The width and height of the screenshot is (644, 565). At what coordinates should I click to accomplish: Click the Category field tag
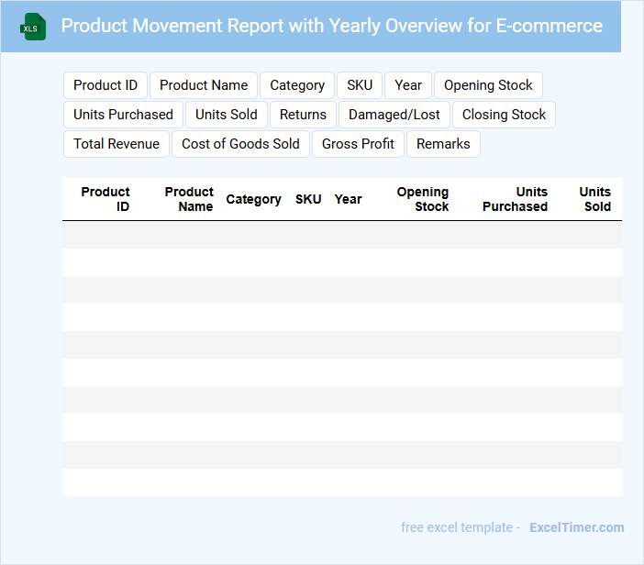pyautogui.click(x=297, y=85)
